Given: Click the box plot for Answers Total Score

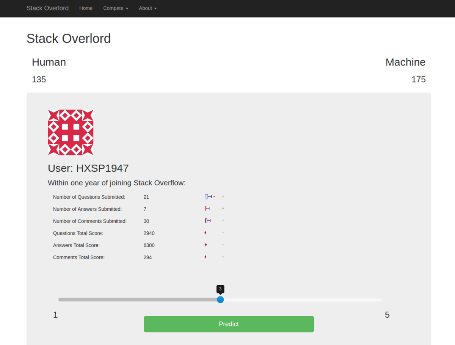Looking at the screenshot, I should (214, 245).
